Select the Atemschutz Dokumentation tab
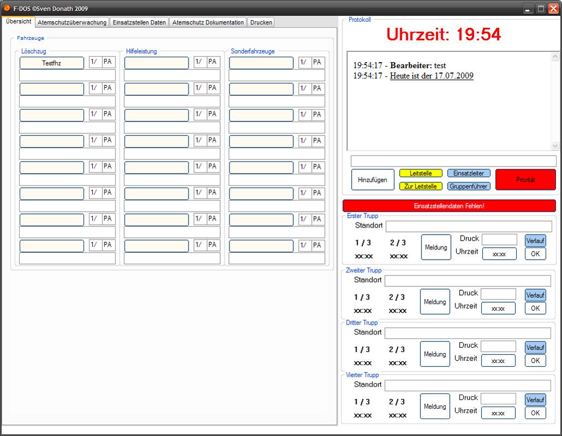This screenshot has width=562, height=436. click(208, 22)
